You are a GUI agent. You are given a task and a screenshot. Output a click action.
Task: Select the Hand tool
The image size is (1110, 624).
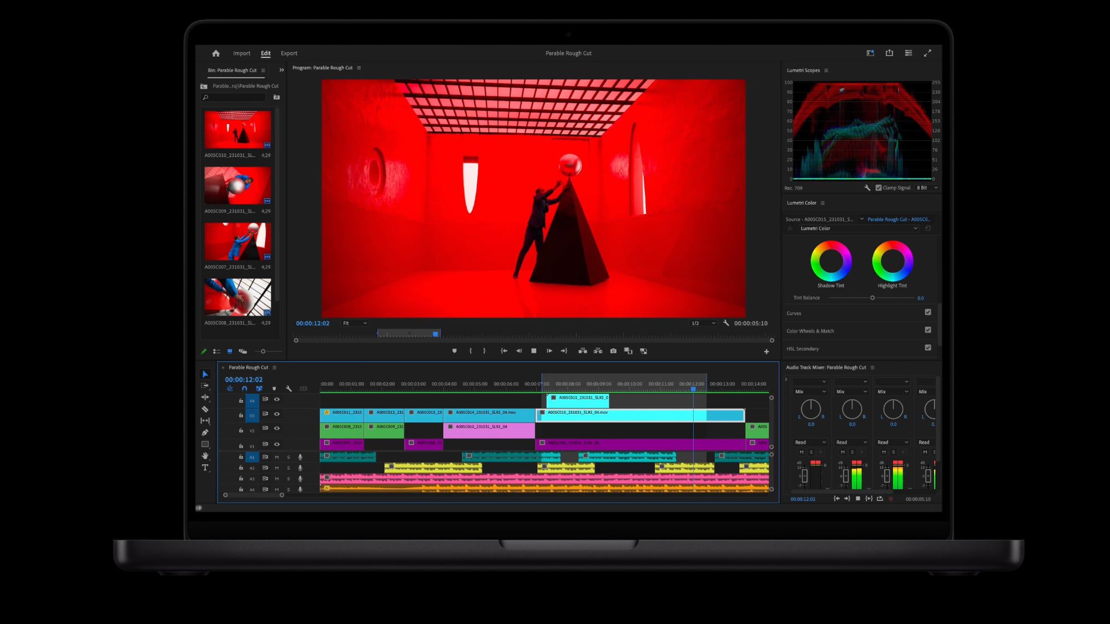coord(205,455)
